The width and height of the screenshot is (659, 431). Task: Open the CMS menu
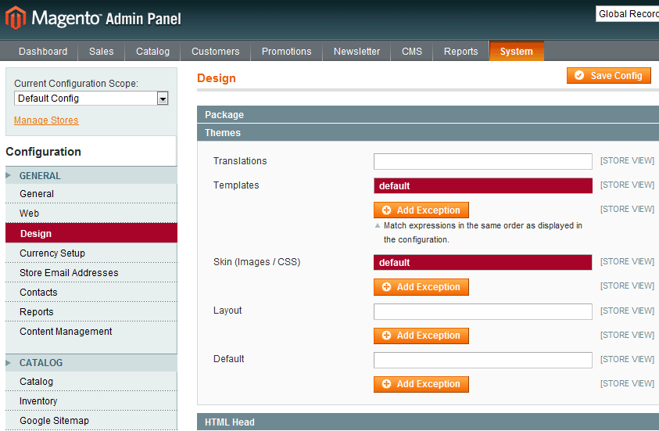point(411,52)
